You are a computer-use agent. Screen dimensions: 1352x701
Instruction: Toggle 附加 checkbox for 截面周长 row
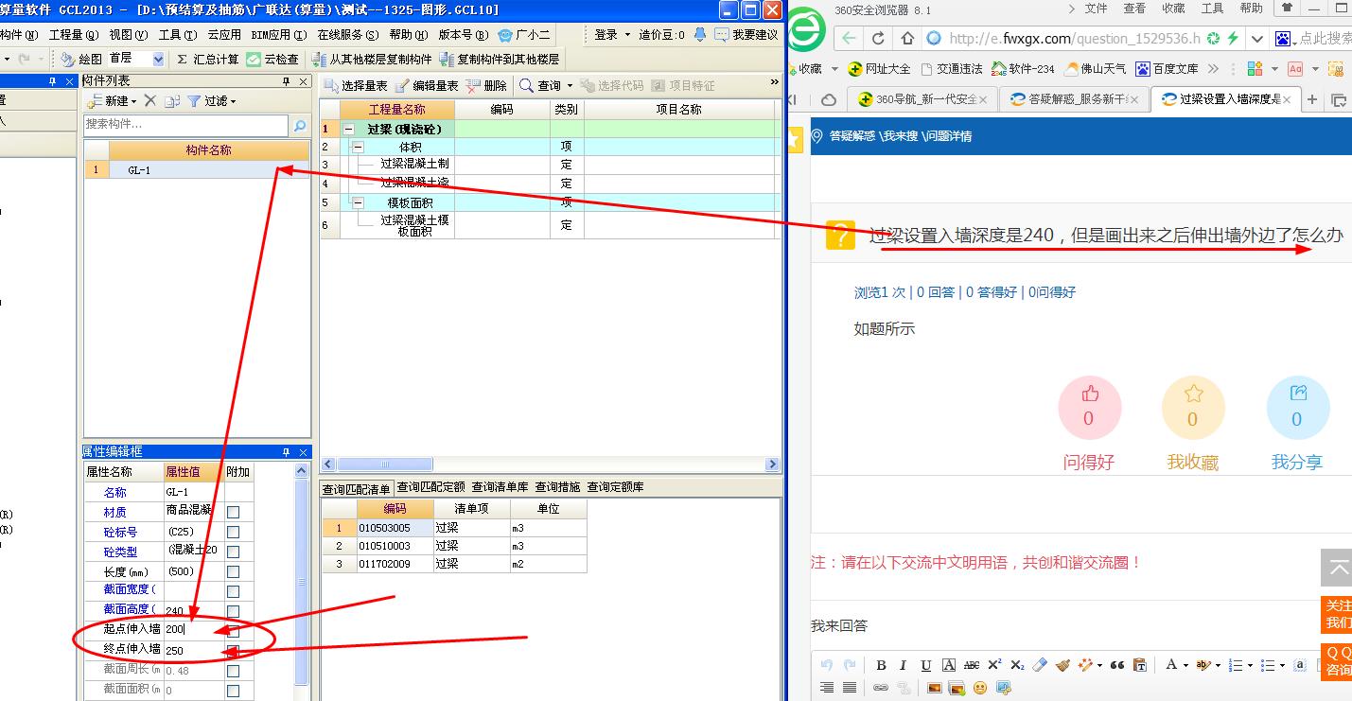coord(233,671)
